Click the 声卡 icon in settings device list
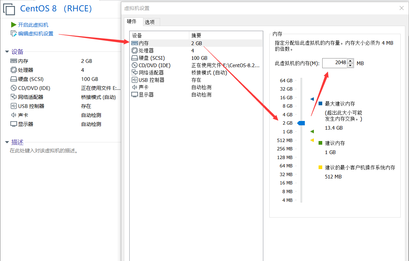Screen dimensions: 409x261 (135, 87)
